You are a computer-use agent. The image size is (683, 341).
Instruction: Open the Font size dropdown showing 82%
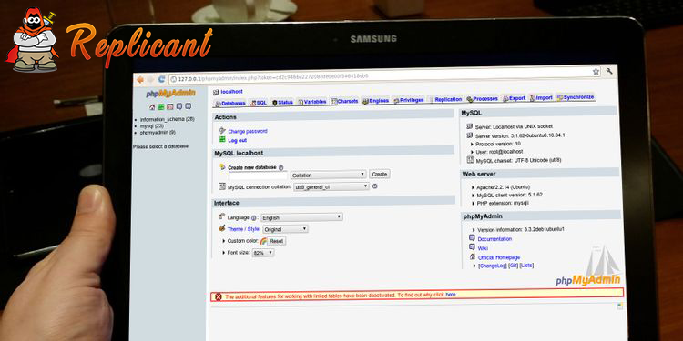pos(263,253)
